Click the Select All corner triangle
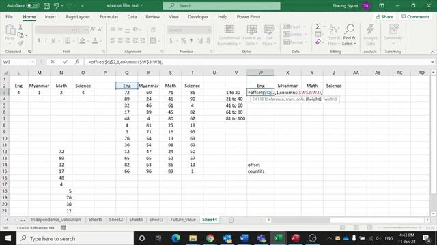 coord(5,73)
